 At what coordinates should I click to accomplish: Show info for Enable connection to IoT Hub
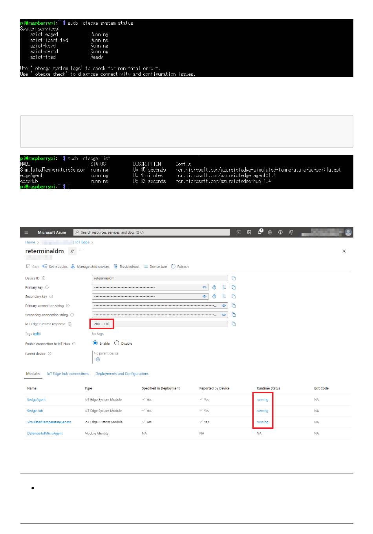74,344
